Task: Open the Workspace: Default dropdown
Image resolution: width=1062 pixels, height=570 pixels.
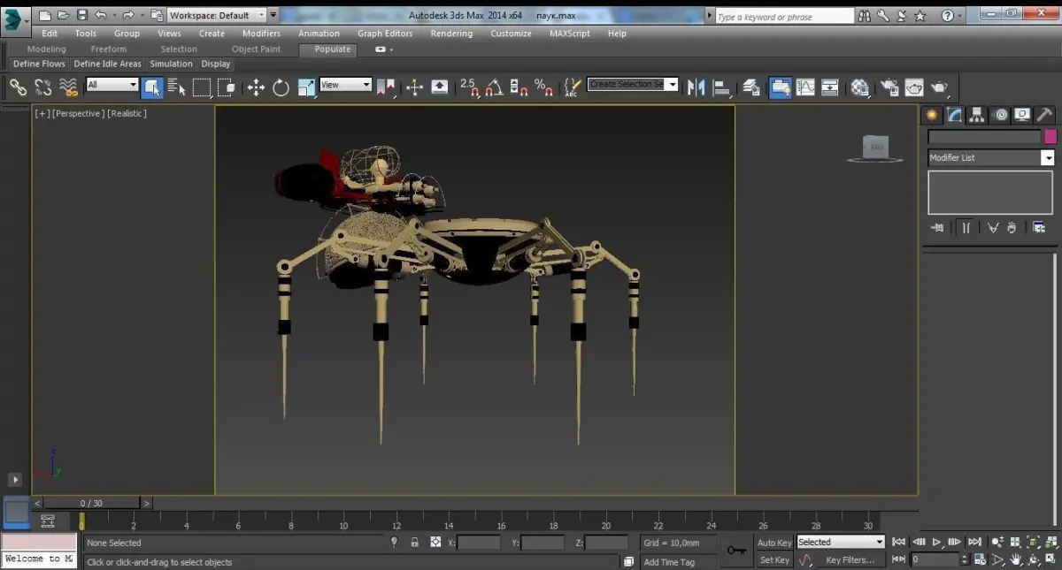Action: tap(217, 15)
